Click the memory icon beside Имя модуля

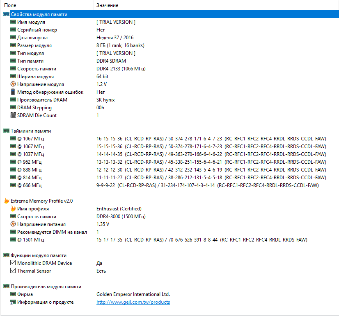pyautogui.click(x=13, y=22)
